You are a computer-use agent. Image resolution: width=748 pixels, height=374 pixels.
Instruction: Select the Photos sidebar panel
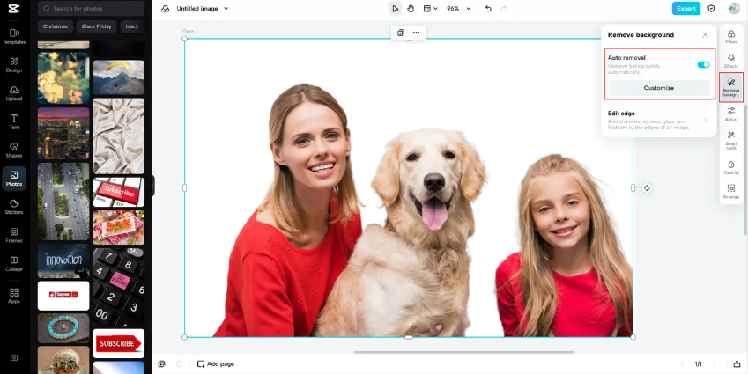click(x=14, y=179)
